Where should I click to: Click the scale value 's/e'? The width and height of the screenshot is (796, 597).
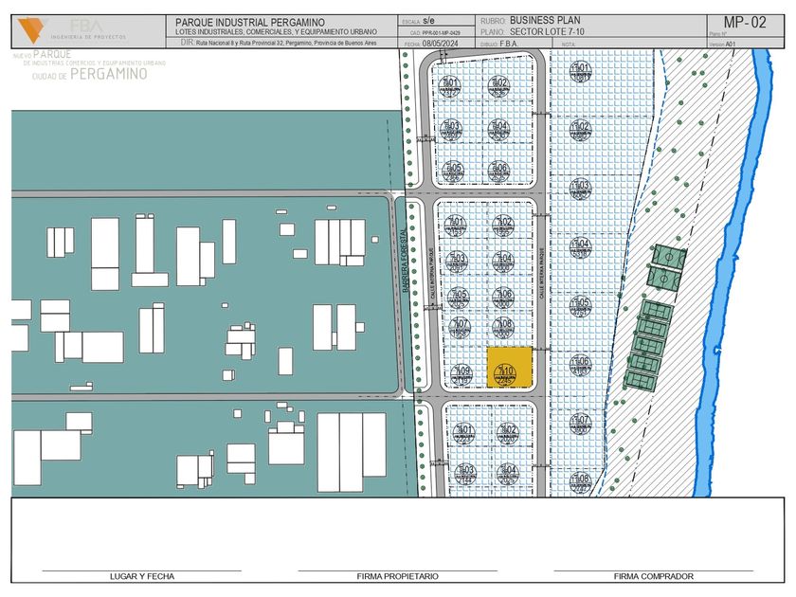click(428, 21)
